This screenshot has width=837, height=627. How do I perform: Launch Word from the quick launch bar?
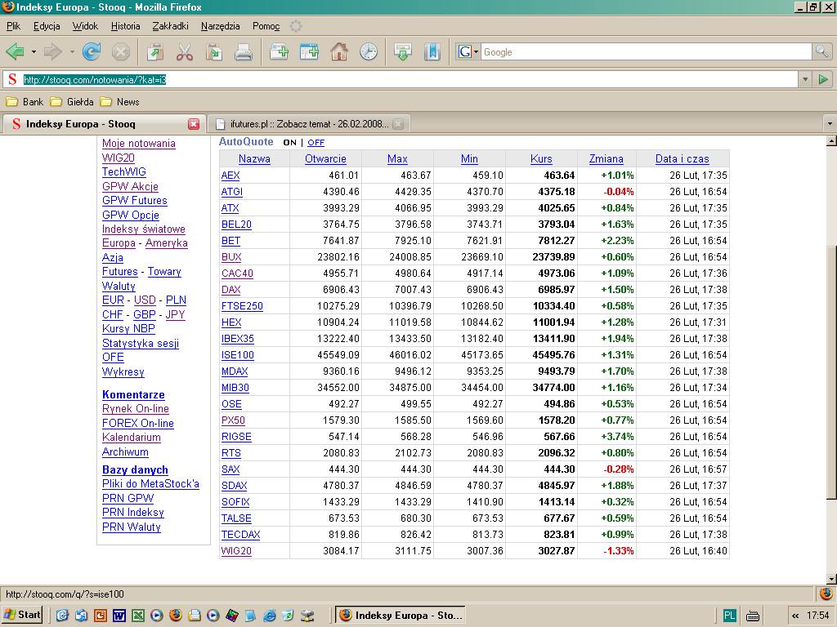(x=119, y=616)
